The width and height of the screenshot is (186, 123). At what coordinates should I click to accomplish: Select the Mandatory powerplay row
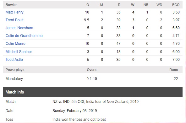[x=93, y=79]
